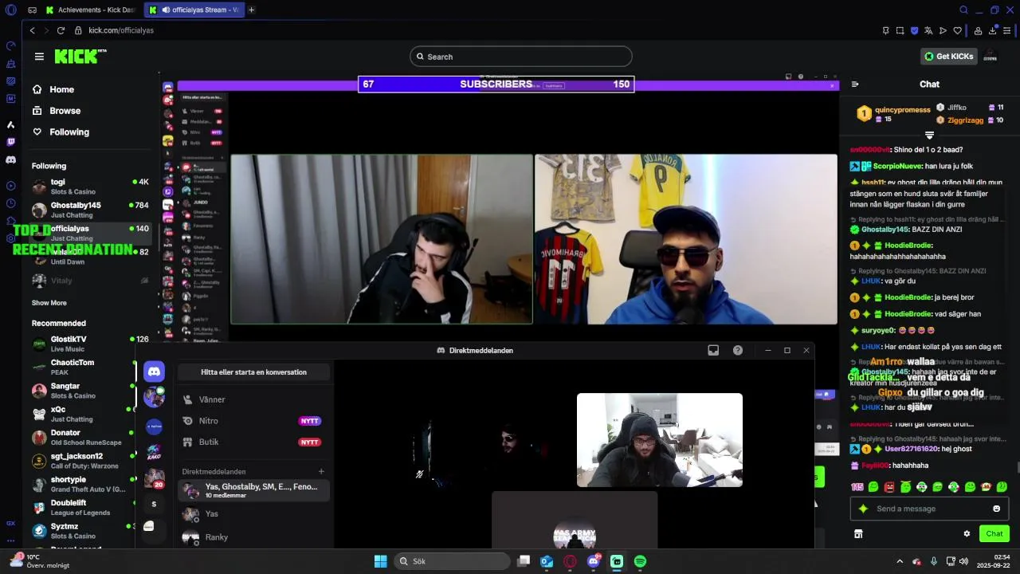This screenshot has height=574, width=1020.
Task: Open the Kick hamburger menu
Action: (39, 57)
